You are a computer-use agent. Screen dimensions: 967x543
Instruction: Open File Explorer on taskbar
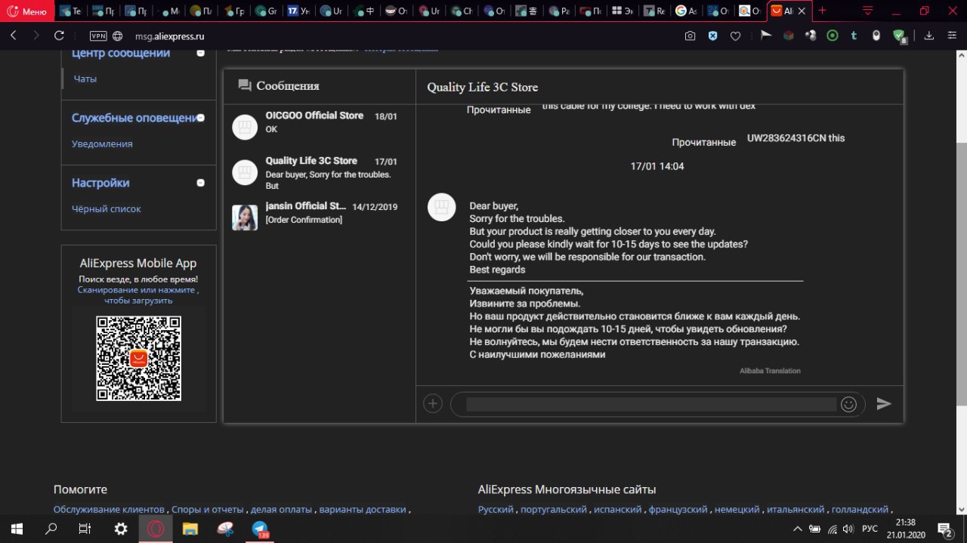190,529
